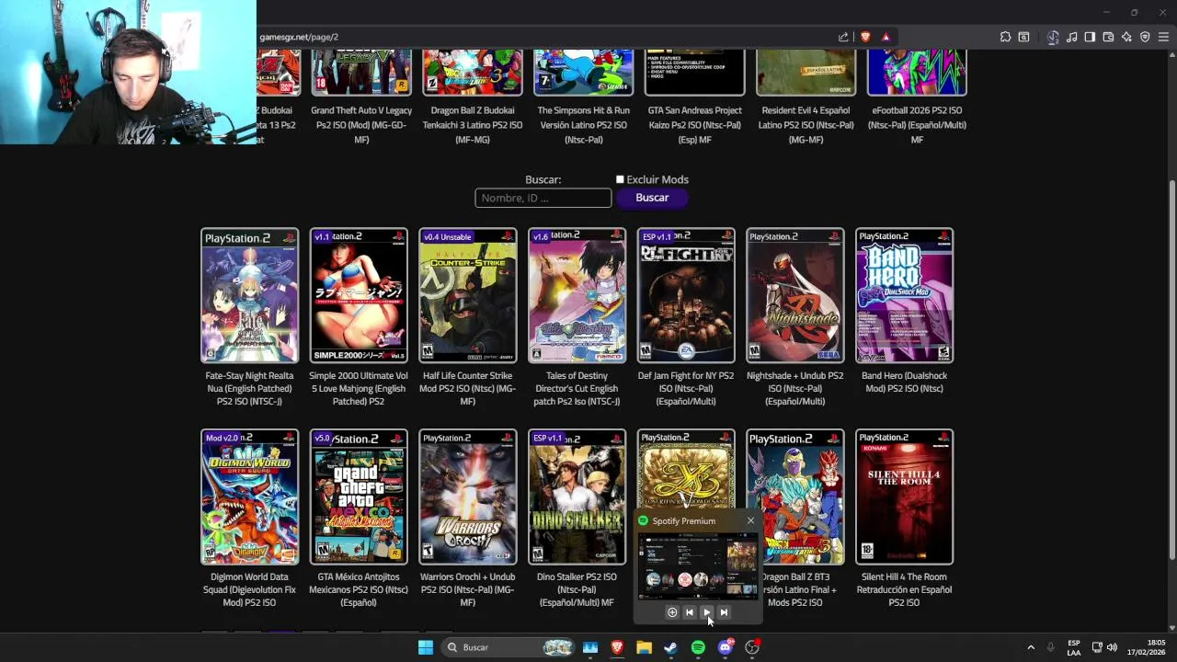Click Band Hero (Dualshock Mod) title text
The width and height of the screenshot is (1177, 662).
904,382
